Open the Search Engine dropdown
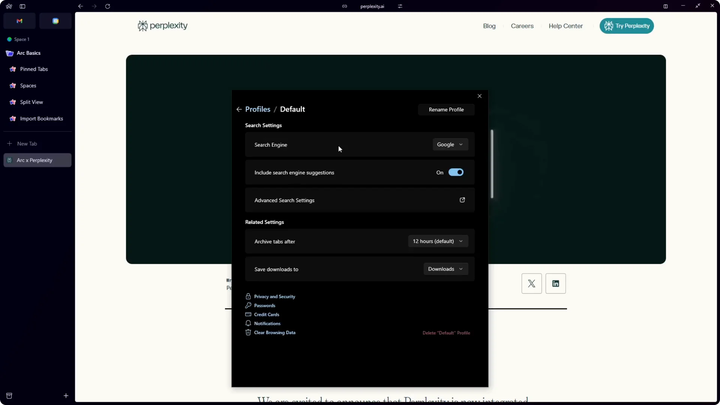Screen dimensions: 720x405 point(450,144)
